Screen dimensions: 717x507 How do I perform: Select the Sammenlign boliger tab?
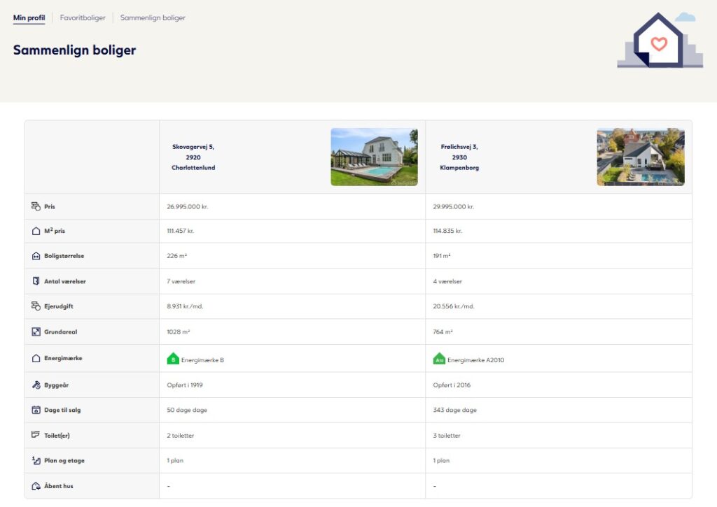coord(153,17)
